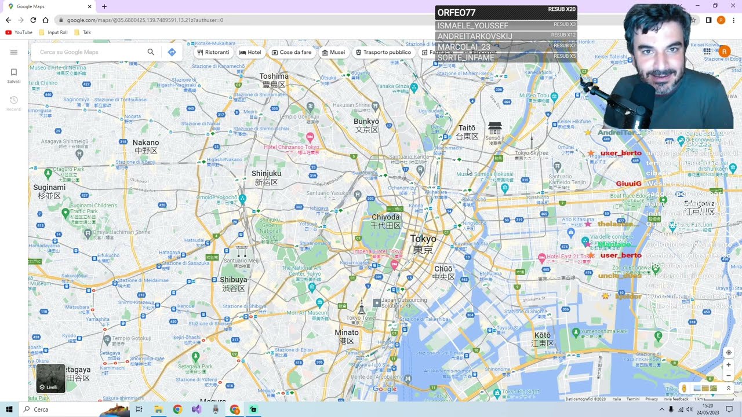The height and width of the screenshot is (417, 742).
Task: Click the Shibuya district label
Action: click(234, 284)
